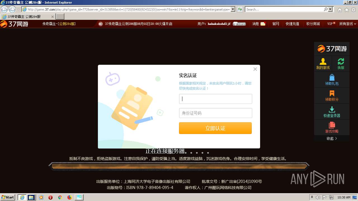This screenshot has height=201, width=358.
Task: Select the 37传奇霸主 公测284服 tab
Action: pyautogui.click(x=27, y=17)
